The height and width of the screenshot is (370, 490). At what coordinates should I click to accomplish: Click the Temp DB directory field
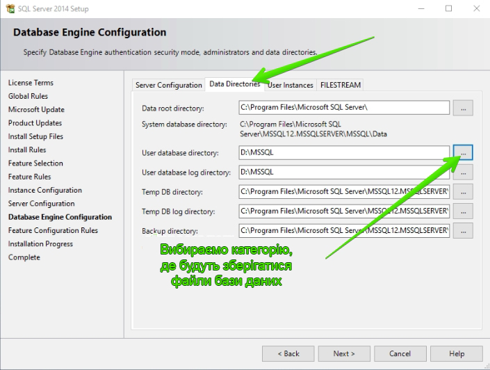[x=344, y=192]
